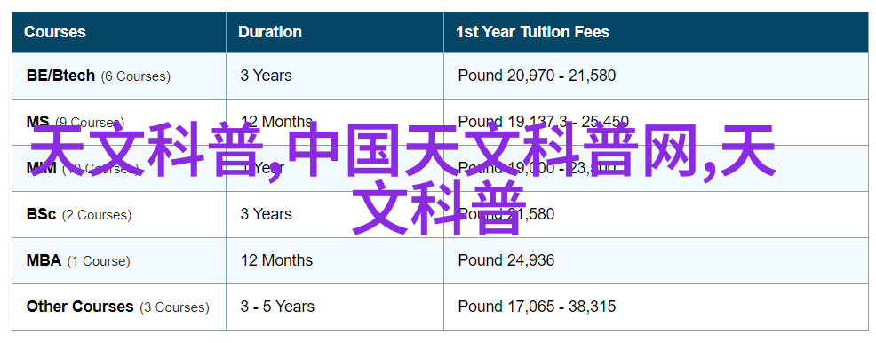The width and height of the screenshot is (876, 343).
Task: Select the MBA (1 Course) cell
Action: tap(119, 261)
